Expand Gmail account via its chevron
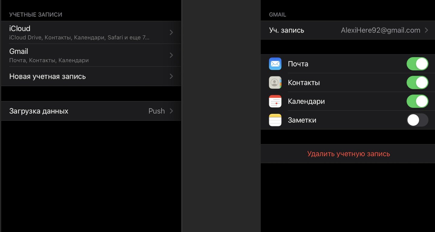 tap(171, 55)
